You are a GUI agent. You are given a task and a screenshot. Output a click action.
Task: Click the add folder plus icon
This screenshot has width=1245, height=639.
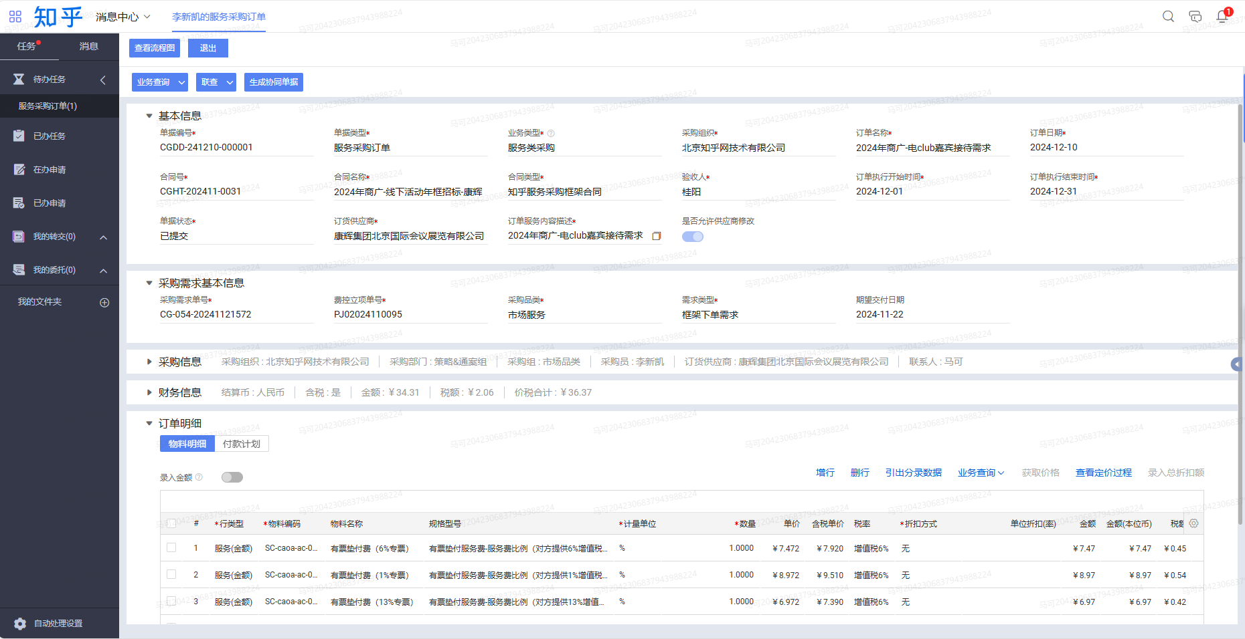tap(104, 303)
